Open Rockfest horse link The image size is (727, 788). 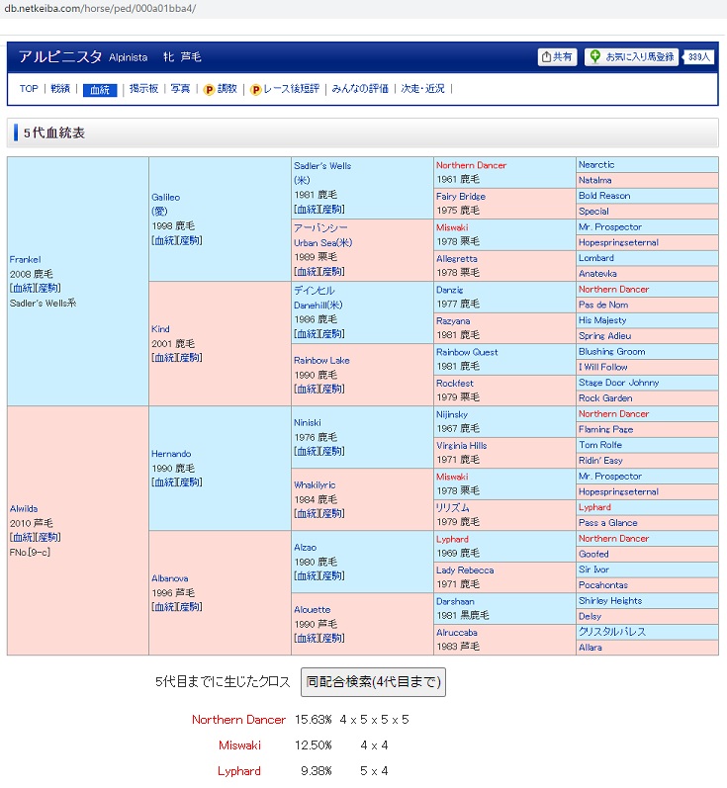coord(455,384)
